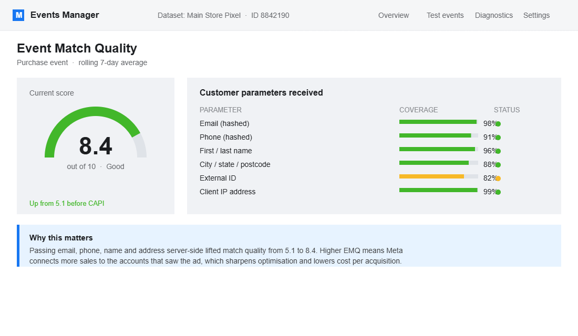Click the PARAMETER column header
578x336 pixels.
coord(221,110)
